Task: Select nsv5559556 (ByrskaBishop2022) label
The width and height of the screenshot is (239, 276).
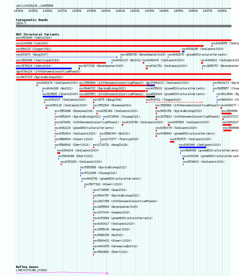Action: tap(103, 167)
